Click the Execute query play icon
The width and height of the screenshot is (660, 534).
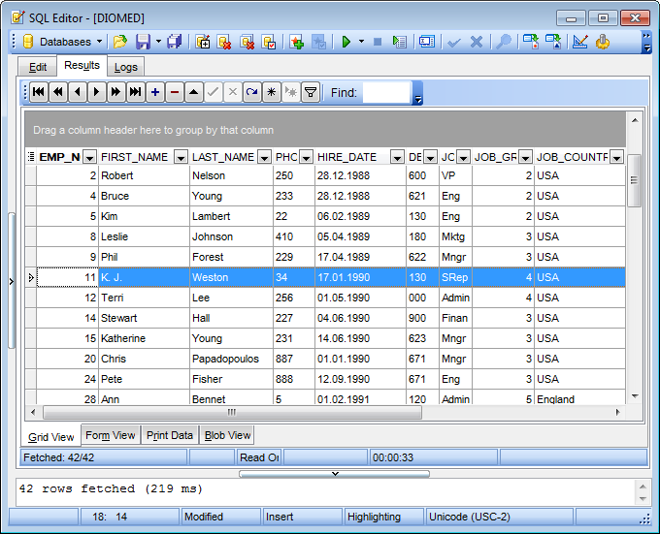click(x=346, y=42)
